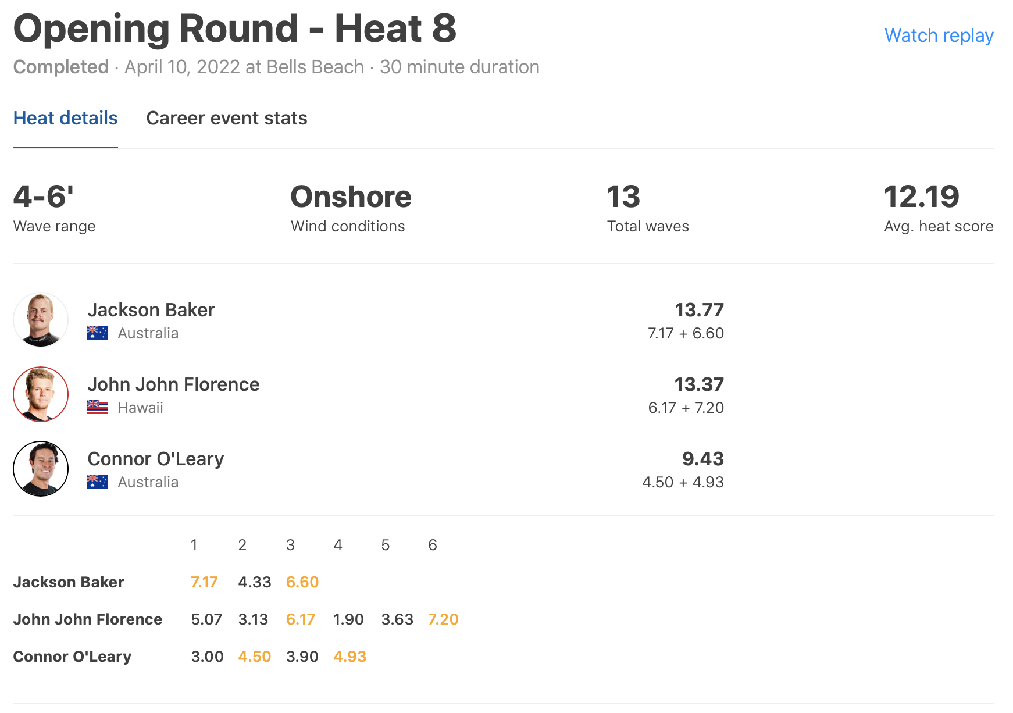The height and width of the screenshot is (713, 1013).
Task: Click Jackson Baker's 13.77 heat total
Action: click(x=699, y=310)
